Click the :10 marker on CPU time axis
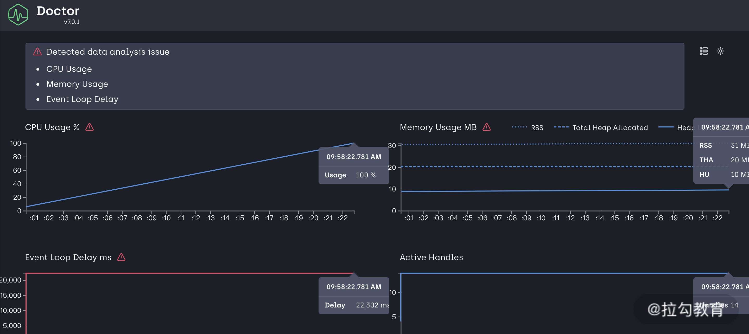The height and width of the screenshot is (334, 749). [x=166, y=218]
